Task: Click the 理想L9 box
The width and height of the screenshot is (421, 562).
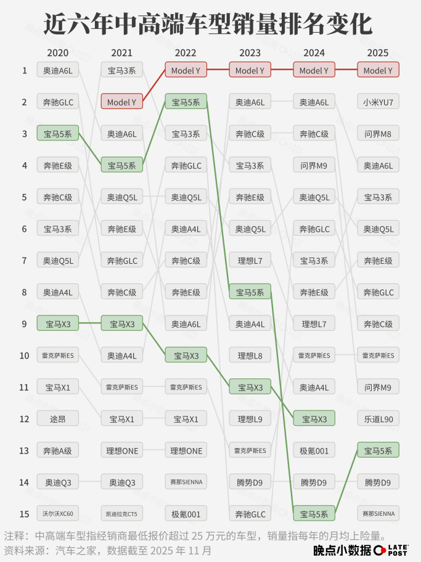Action: (250, 419)
